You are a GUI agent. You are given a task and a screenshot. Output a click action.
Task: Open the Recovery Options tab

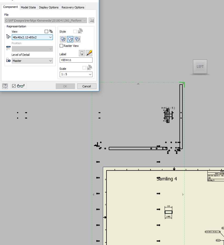pos(73,7)
